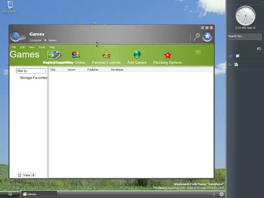Open the Parental Controls family icon
The height and width of the screenshot is (198, 264).
[x=106, y=55]
